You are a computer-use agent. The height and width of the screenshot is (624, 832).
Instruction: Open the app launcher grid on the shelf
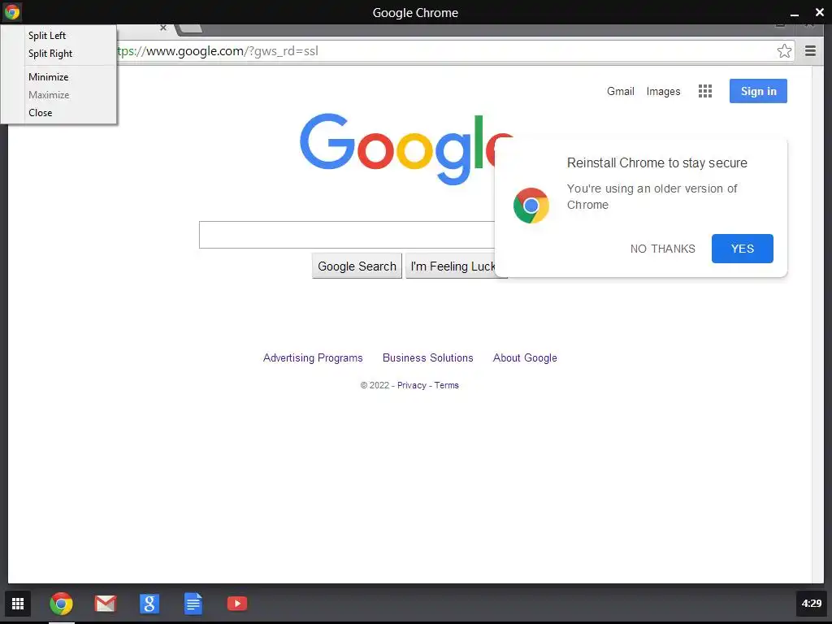pos(18,604)
